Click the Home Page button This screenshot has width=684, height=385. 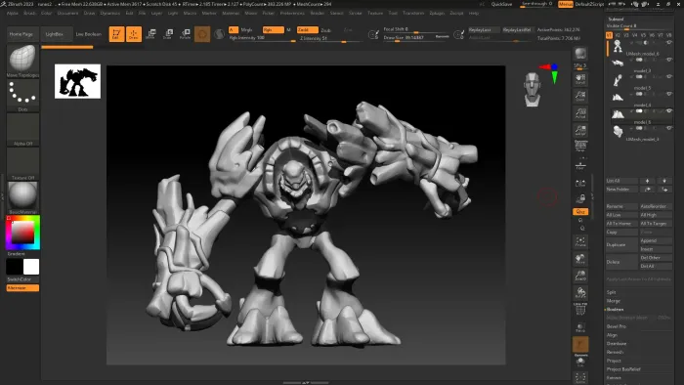coord(21,34)
